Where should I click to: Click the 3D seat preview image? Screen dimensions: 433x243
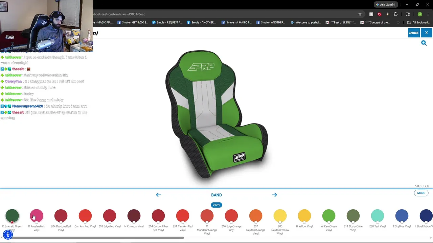point(216,114)
